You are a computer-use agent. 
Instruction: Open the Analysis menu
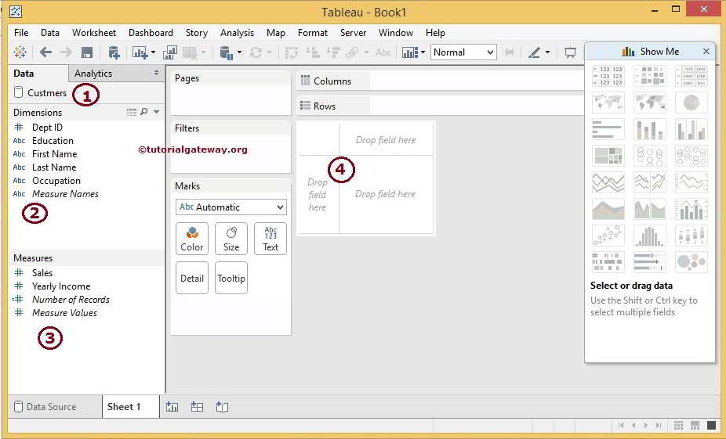point(237,33)
